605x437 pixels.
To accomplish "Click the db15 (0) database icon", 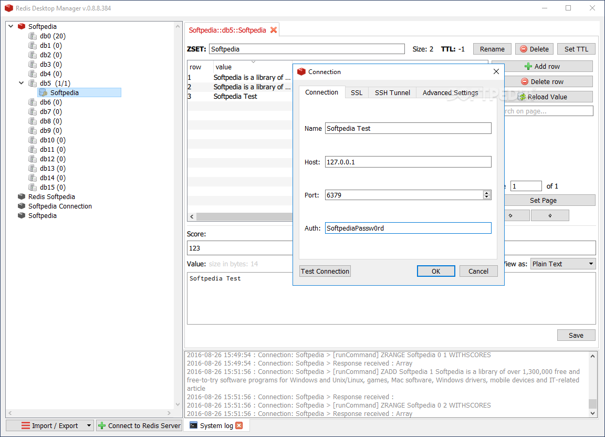I will [33, 187].
